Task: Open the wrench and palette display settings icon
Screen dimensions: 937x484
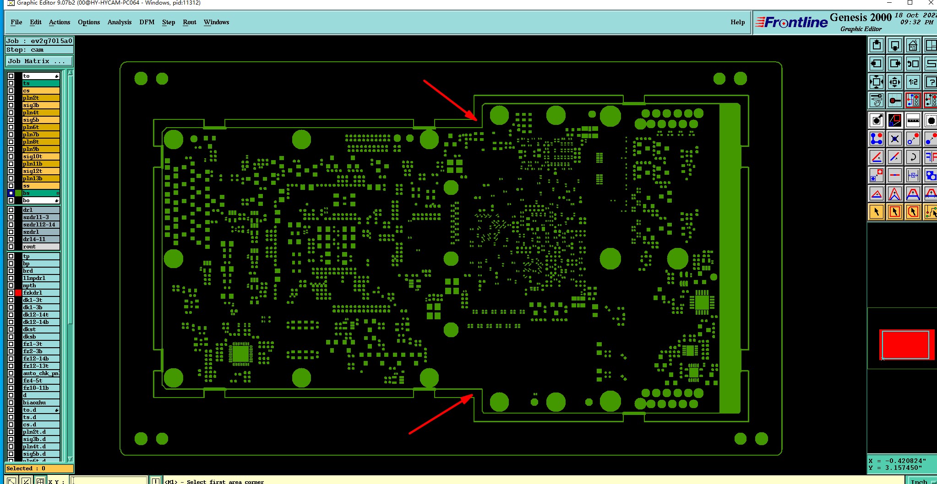Action: (877, 100)
